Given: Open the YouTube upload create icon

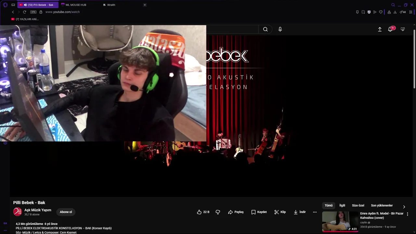Looking at the screenshot, I should point(380,29).
